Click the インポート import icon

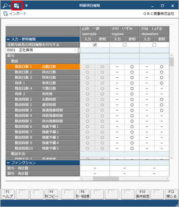point(5,14)
